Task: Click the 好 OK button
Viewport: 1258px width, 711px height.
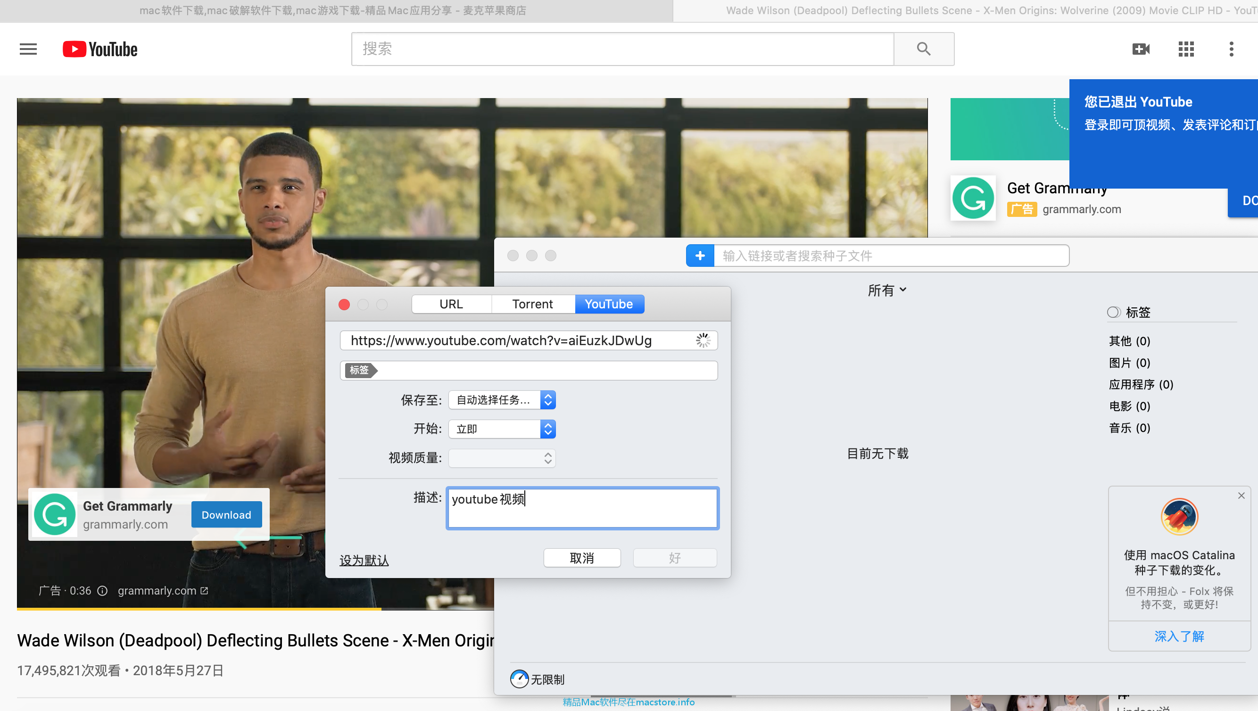Action: pyautogui.click(x=675, y=558)
